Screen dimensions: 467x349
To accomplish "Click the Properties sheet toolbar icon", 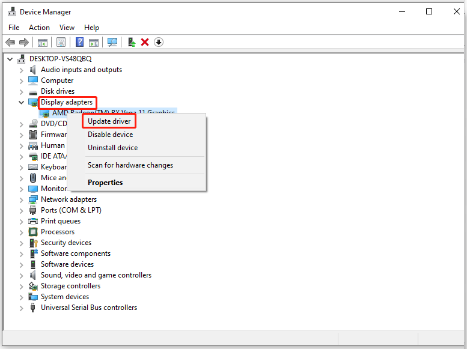I will (61, 42).
